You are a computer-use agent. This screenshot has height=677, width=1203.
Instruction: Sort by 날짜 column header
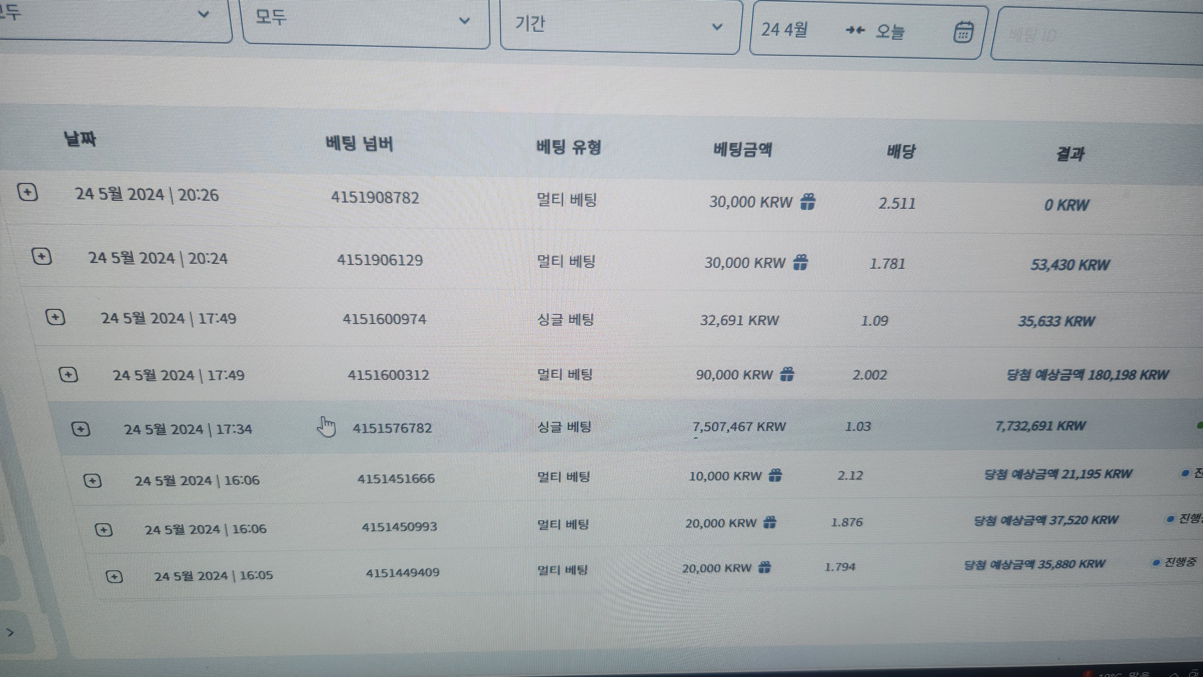[80, 139]
